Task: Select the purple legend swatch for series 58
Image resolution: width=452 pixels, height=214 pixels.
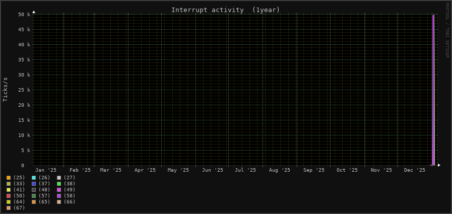Action: coord(59,196)
